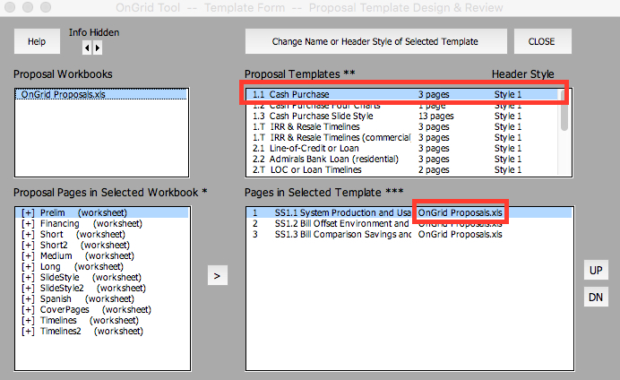620x380 pixels.
Task: Expand the Timelines2 worksheet entry
Action: (x=27, y=331)
